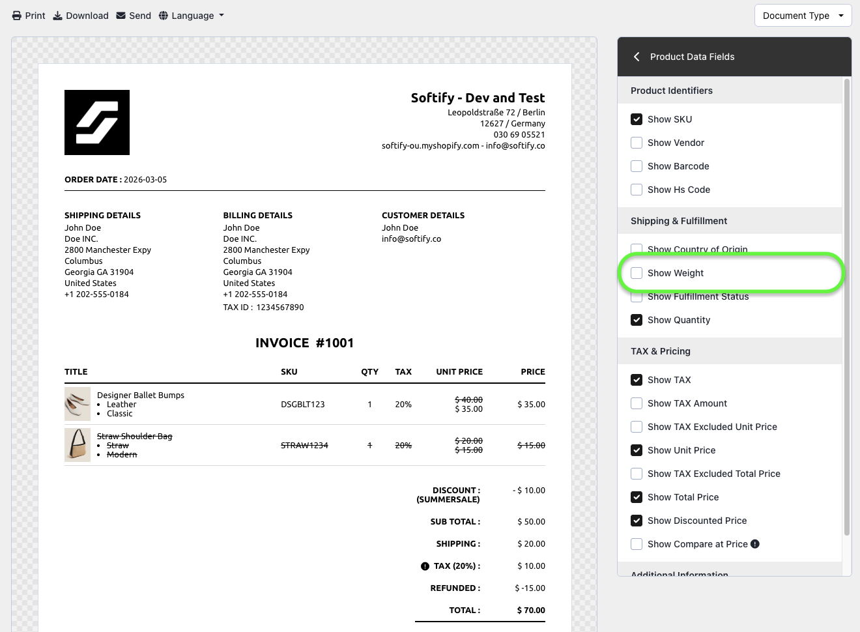Click the Download button text

pyautogui.click(x=87, y=16)
